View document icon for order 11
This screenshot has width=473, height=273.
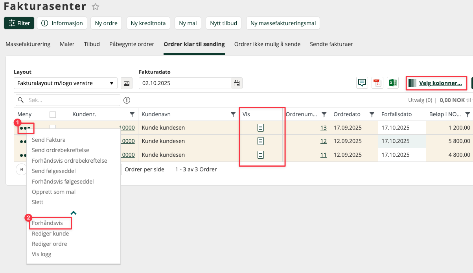coord(260,155)
